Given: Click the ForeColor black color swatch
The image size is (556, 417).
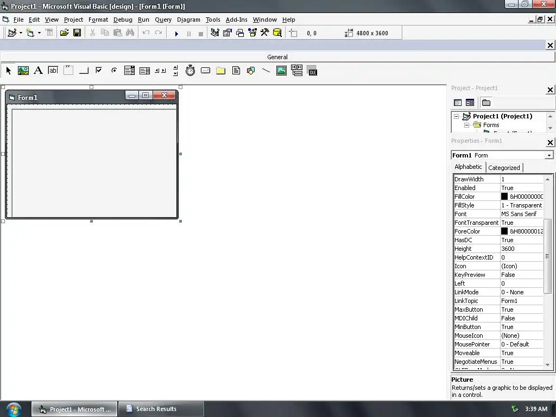Looking at the screenshot, I should point(504,231).
